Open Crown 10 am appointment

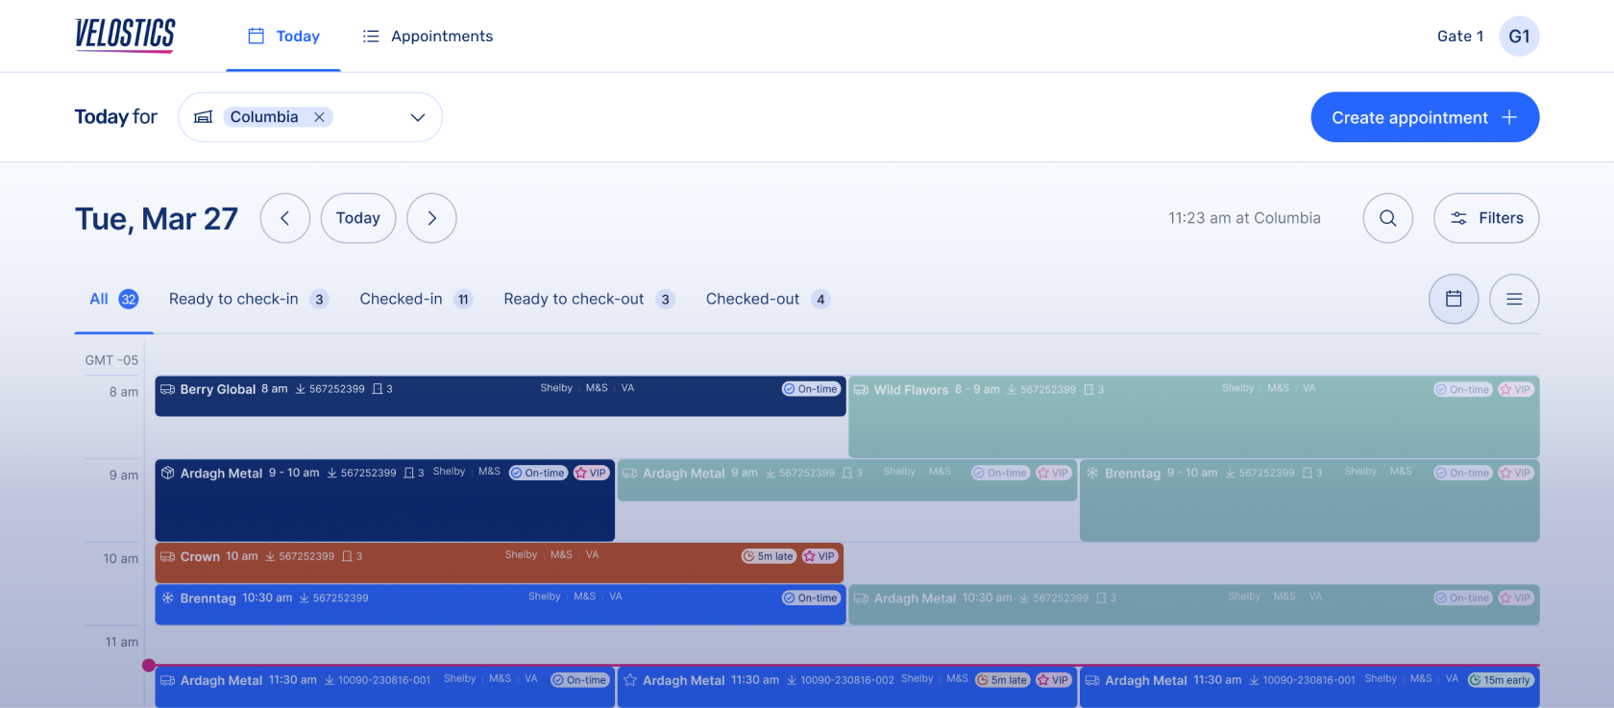[500, 563]
